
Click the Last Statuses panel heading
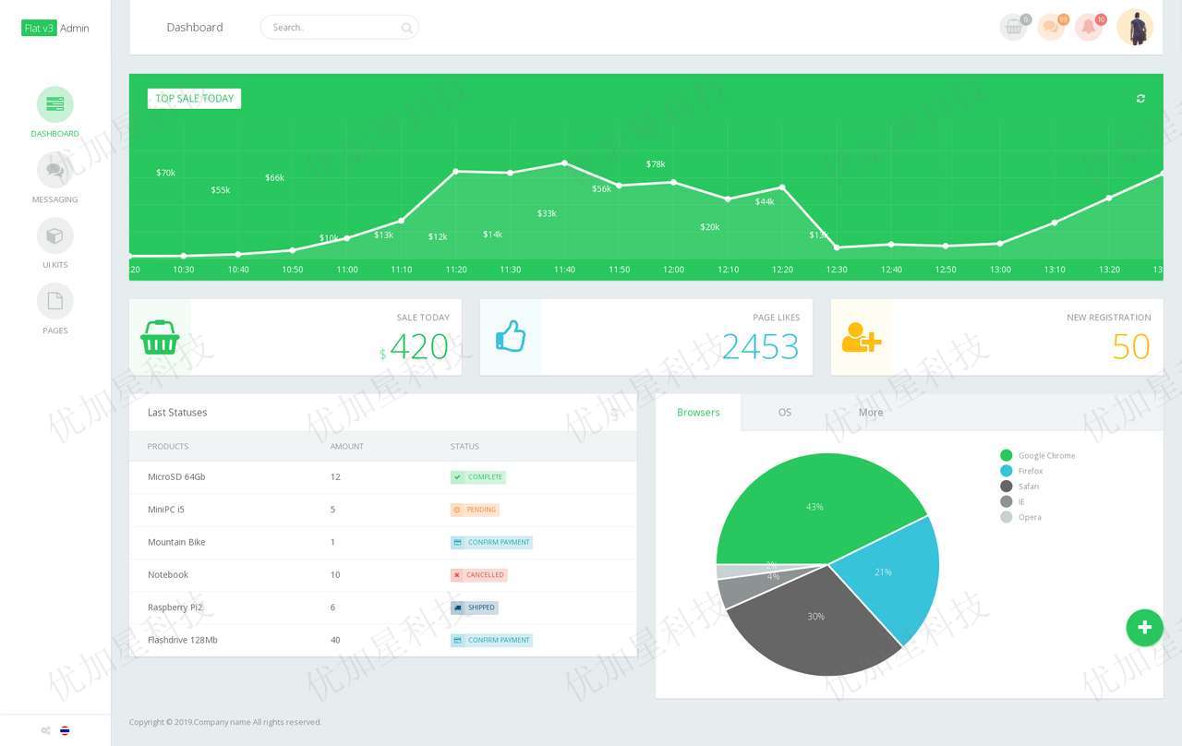pos(177,413)
